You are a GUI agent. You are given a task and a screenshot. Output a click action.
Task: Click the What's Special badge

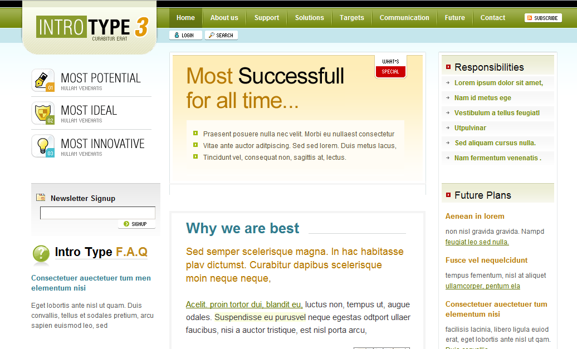390,67
